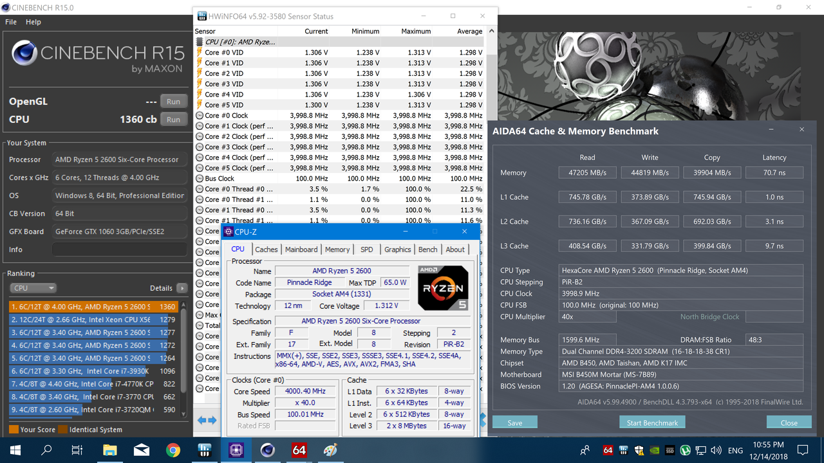Switch to CPU-Z About tab
Image resolution: width=824 pixels, height=463 pixels.
pyautogui.click(x=455, y=250)
